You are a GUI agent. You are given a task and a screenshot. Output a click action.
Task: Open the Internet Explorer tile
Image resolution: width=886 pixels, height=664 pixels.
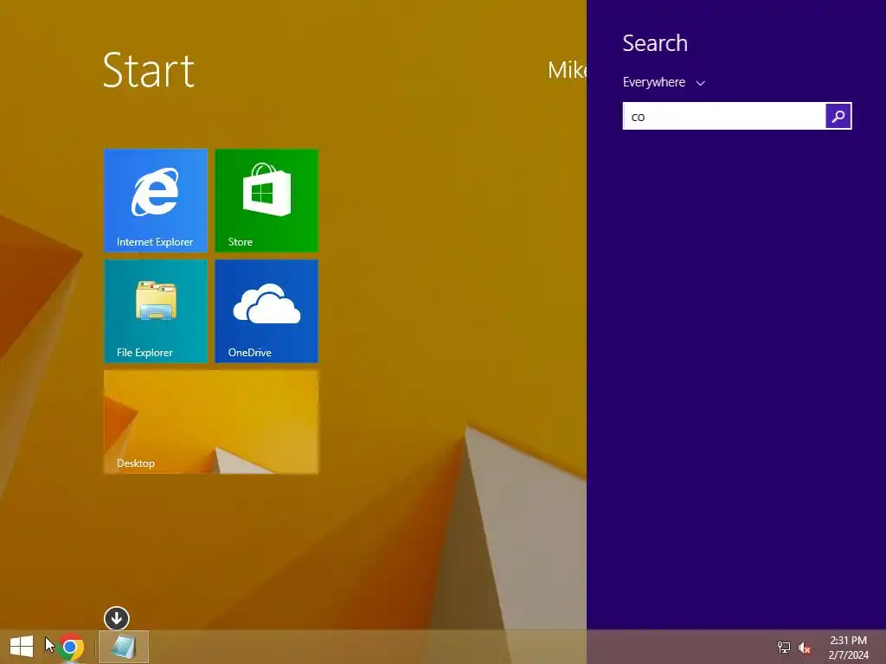[156, 201]
